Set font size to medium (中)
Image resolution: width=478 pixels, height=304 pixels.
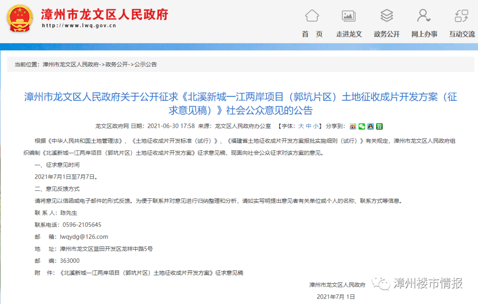[308, 126]
